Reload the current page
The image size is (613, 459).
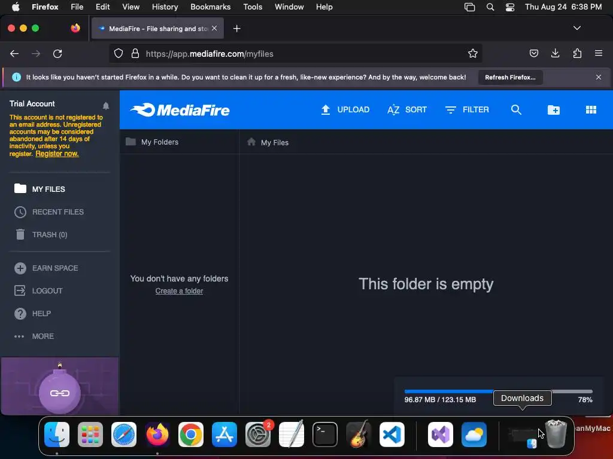click(x=57, y=54)
